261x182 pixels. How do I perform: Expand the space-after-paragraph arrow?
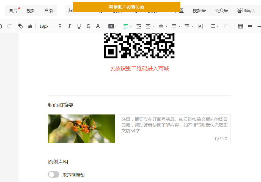pyautogui.click(x=179, y=26)
